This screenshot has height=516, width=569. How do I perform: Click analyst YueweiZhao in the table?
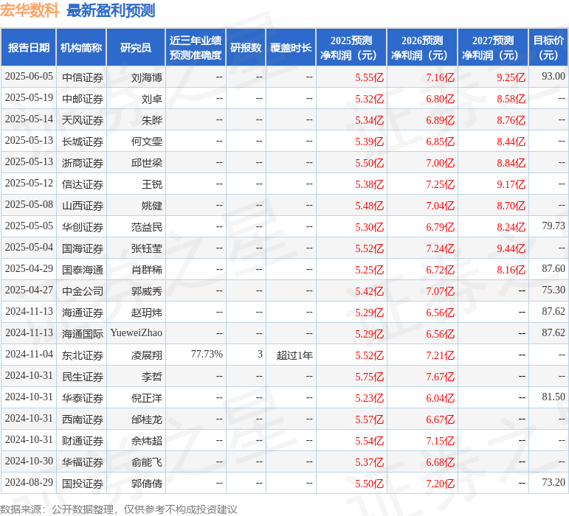[x=137, y=333]
